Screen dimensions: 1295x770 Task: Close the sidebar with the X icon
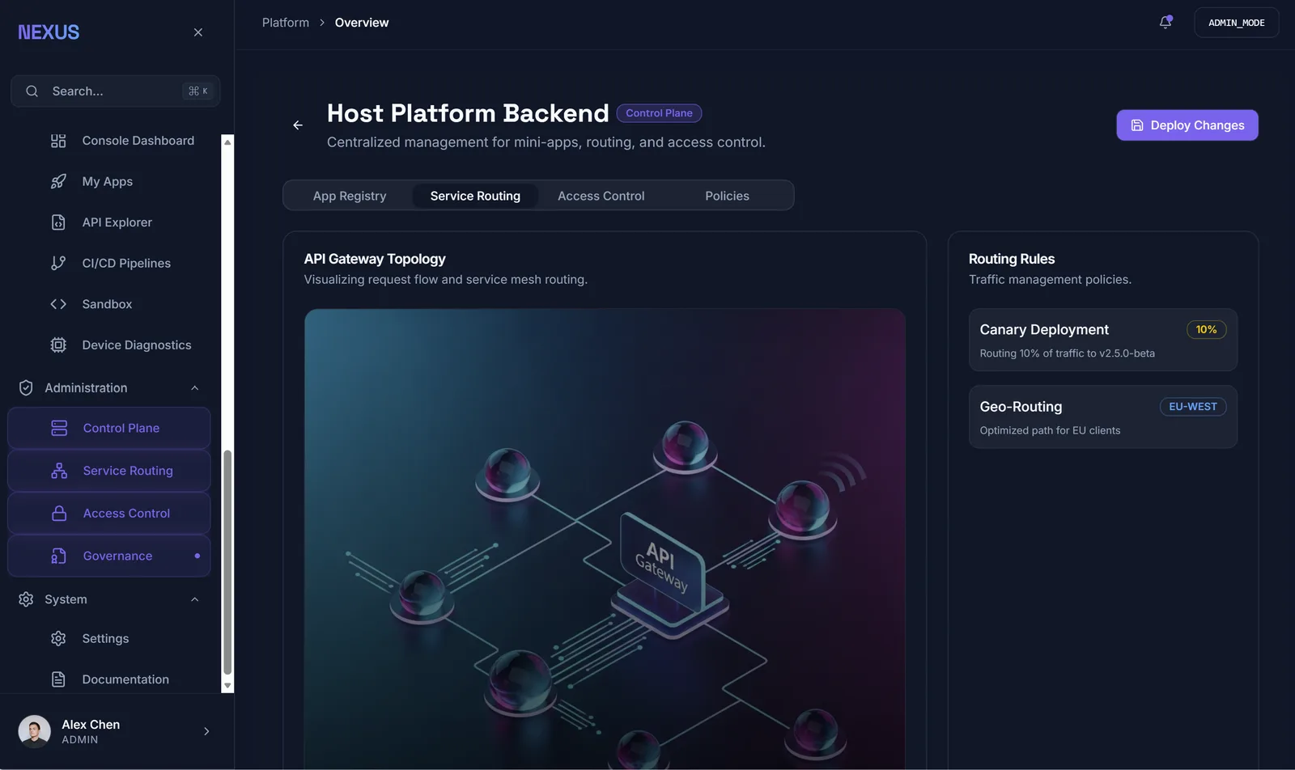pyautogui.click(x=198, y=32)
